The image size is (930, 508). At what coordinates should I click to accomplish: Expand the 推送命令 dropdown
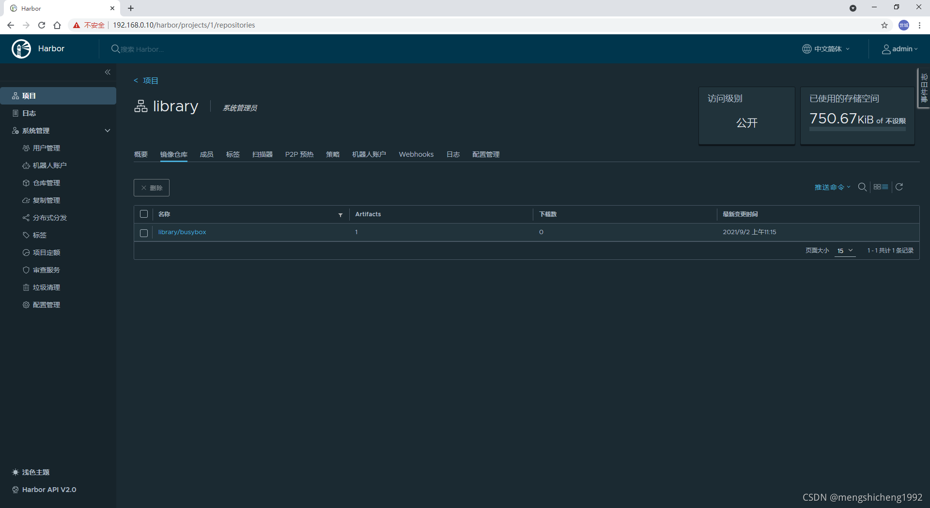click(x=833, y=187)
